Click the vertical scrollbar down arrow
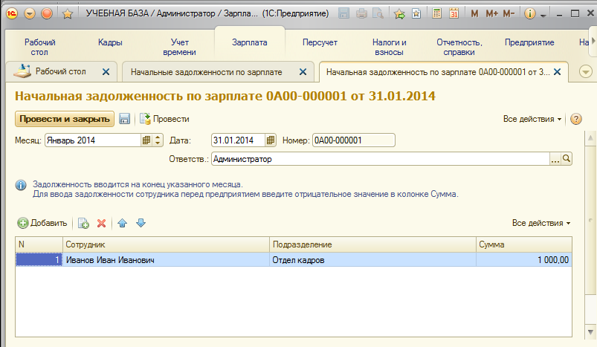This screenshot has height=347, width=597. [590, 331]
